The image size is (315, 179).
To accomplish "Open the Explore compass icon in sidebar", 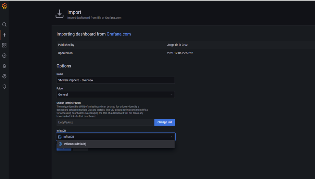I will coord(4,56).
